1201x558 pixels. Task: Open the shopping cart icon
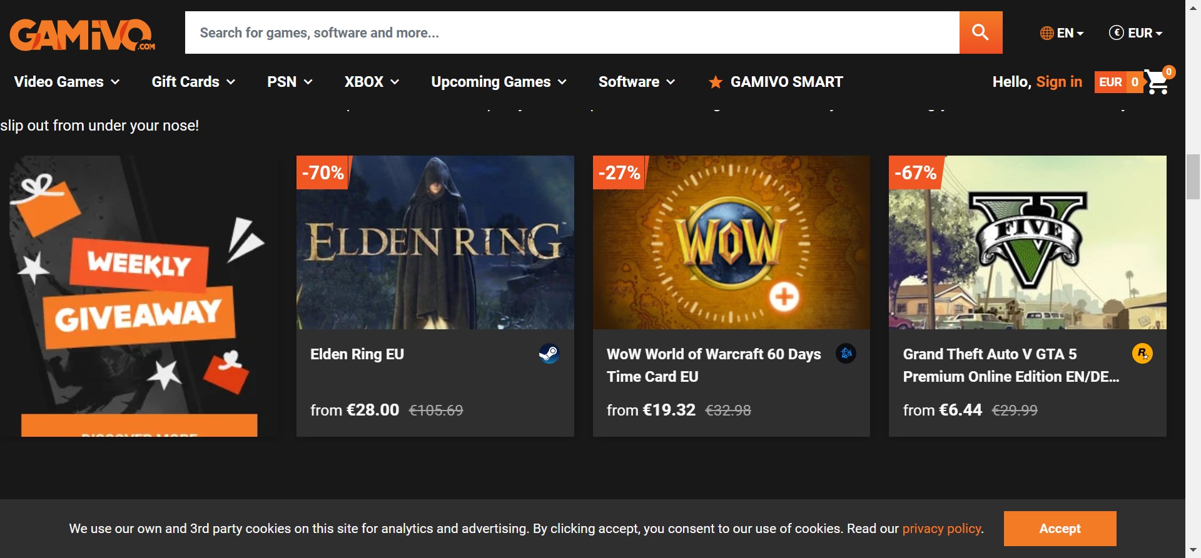pyautogui.click(x=1157, y=82)
